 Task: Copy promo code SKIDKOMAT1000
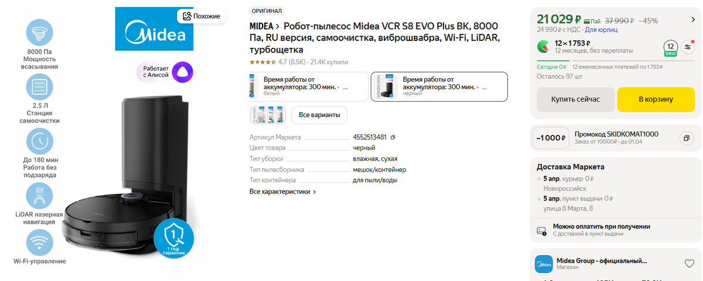(x=685, y=138)
